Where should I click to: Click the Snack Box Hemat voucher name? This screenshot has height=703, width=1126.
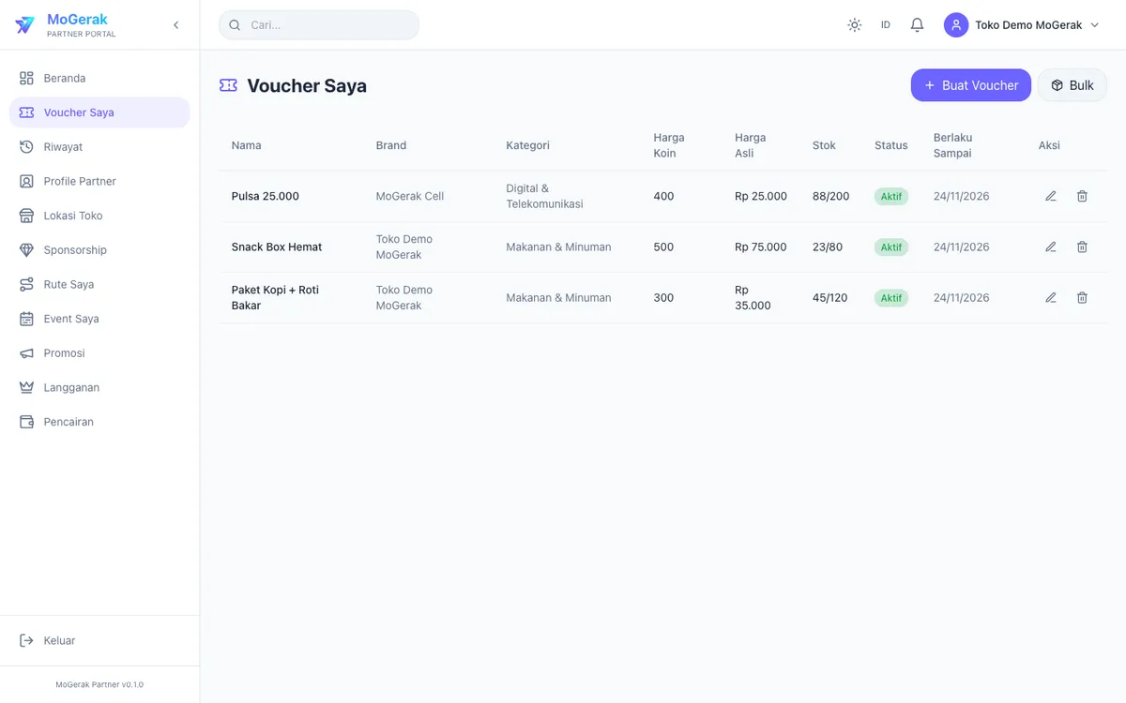(x=277, y=247)
